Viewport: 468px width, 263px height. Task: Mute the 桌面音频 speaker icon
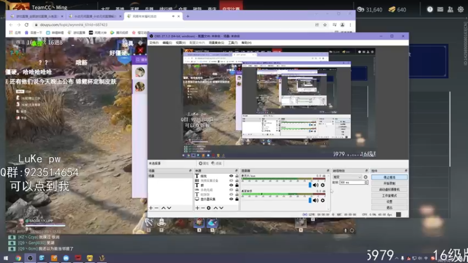point(315,200)
